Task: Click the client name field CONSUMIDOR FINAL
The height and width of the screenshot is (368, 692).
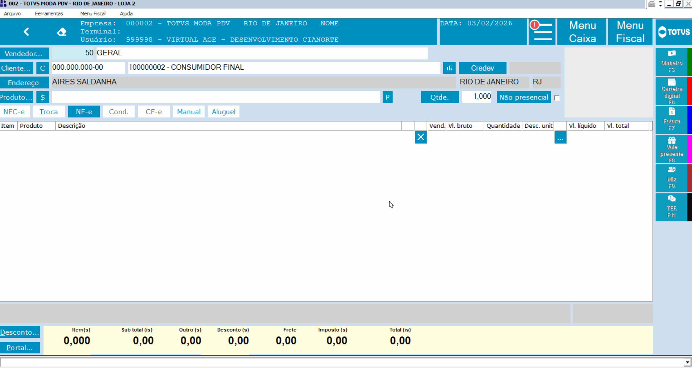Action: tap(284, 68)
